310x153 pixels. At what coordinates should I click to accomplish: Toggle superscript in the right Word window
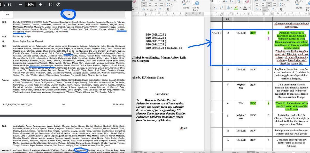(x=221, y=8)
